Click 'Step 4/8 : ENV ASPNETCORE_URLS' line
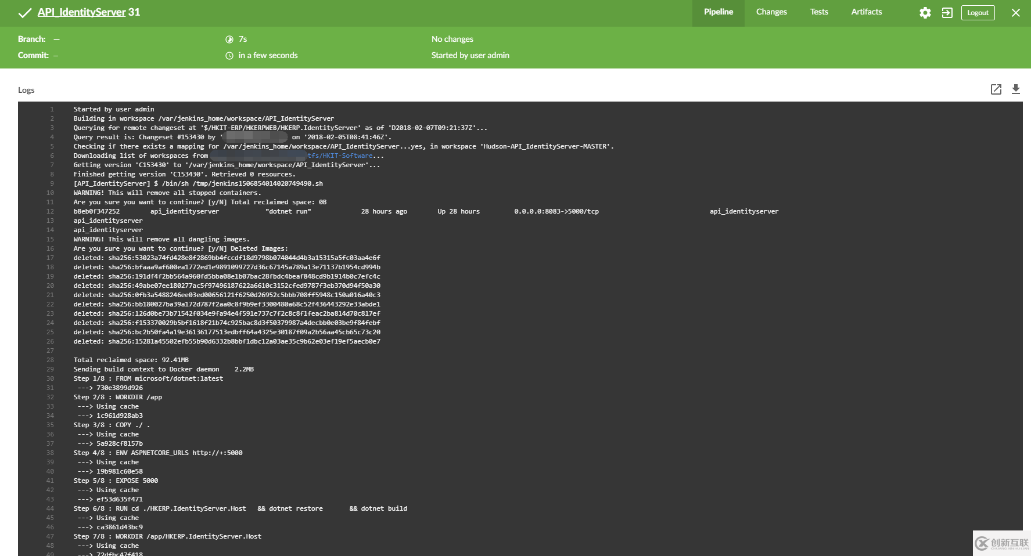The width and height of the screenshot is (1031, 556). tap(158, 453)
